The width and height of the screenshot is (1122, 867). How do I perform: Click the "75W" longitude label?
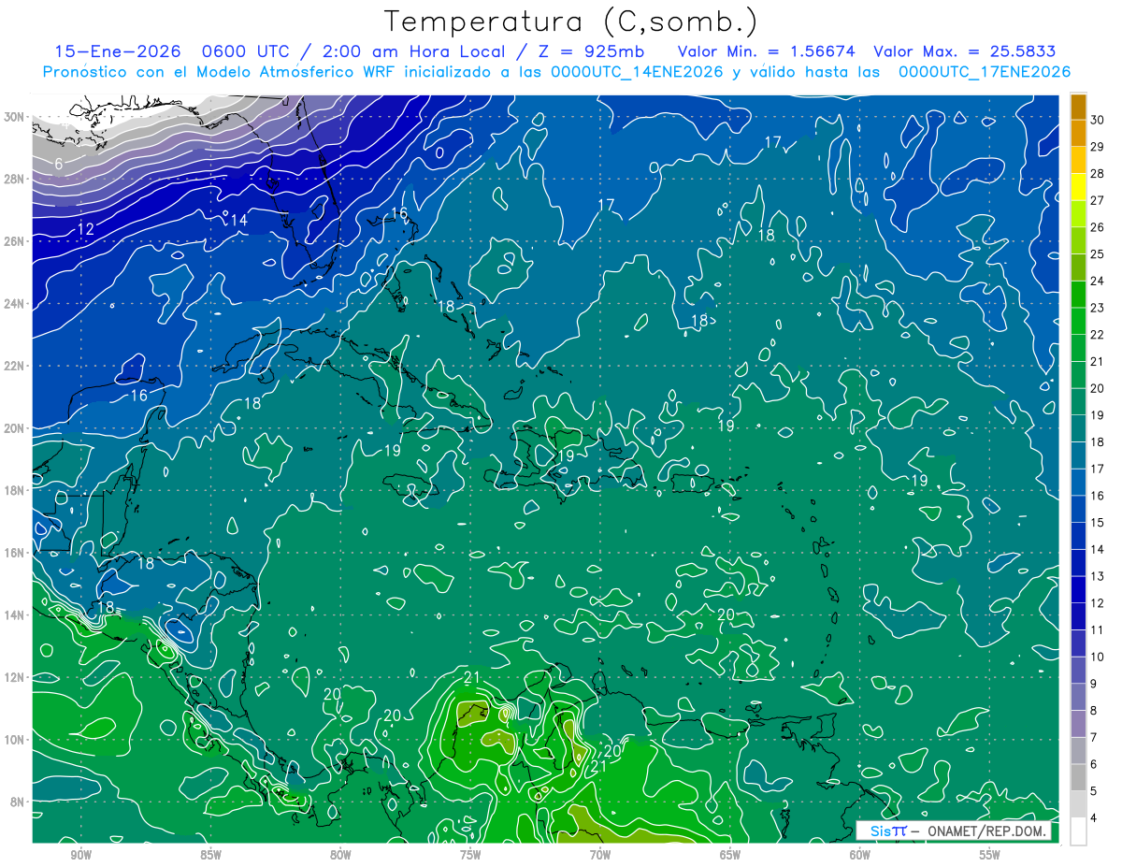[470, 855]
